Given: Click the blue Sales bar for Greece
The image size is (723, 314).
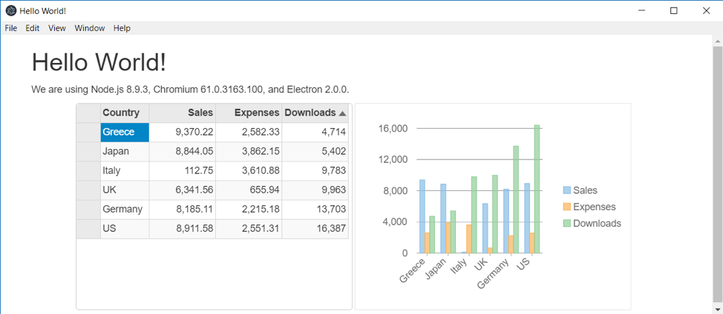Looking at the screenshot, I should coord(422,216).
